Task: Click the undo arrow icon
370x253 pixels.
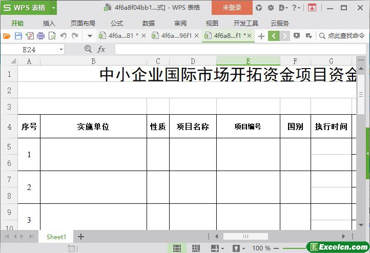Action: point(64,36)
